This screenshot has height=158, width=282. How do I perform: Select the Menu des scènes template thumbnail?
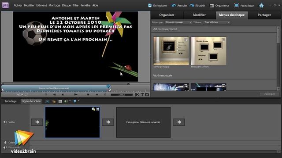208,51
